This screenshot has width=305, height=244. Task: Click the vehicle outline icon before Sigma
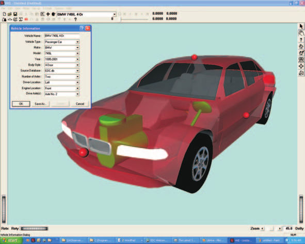click(x=10, y=19)
